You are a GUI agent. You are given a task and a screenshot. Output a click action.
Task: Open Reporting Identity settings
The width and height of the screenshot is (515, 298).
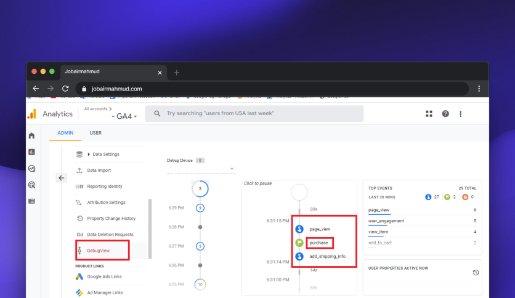[105, 187]
